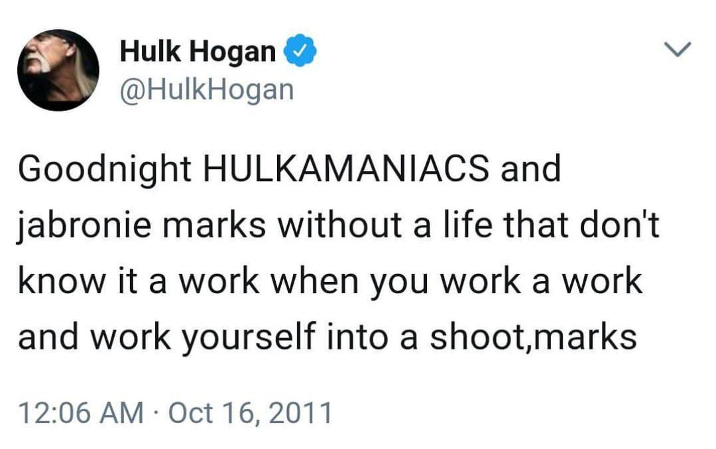This screenshot has height=449, width=716.
Task: Open Hulk Hogan's profile picture
Action: click(58, 70)
